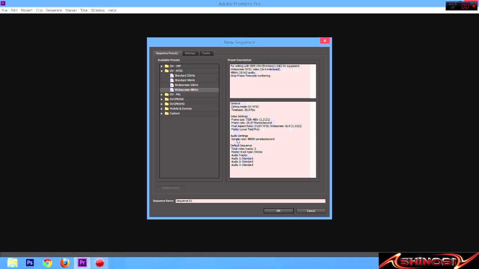Confirm the new sequence with OK
This screenshot has height=269, width=479.
point(278,211)
